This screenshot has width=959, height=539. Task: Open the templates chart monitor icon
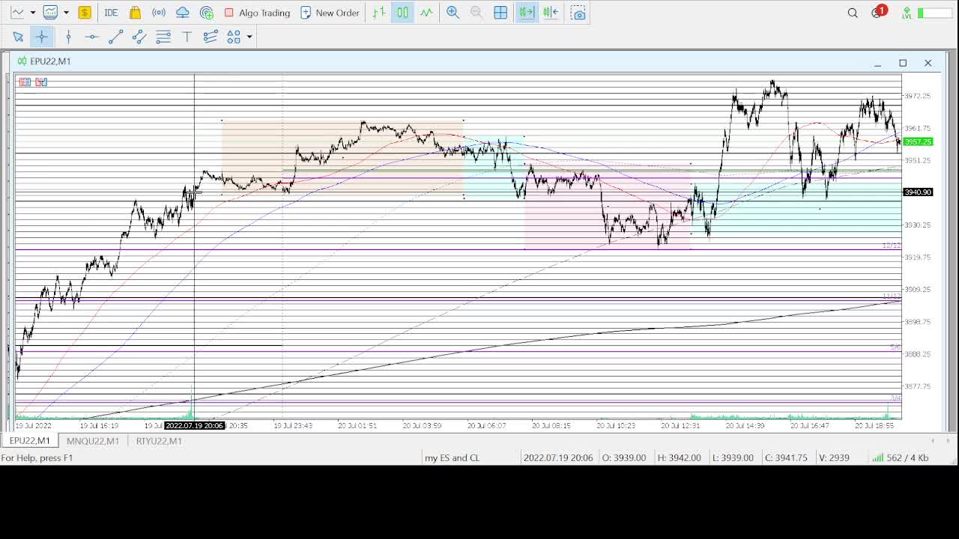(50, 13)
